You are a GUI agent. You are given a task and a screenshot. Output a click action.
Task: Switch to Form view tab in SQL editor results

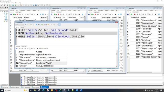click(x=24, y=46)
